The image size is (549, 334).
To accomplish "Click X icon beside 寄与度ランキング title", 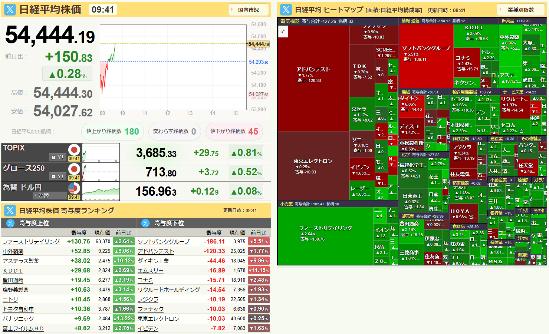I will (10, 211).
